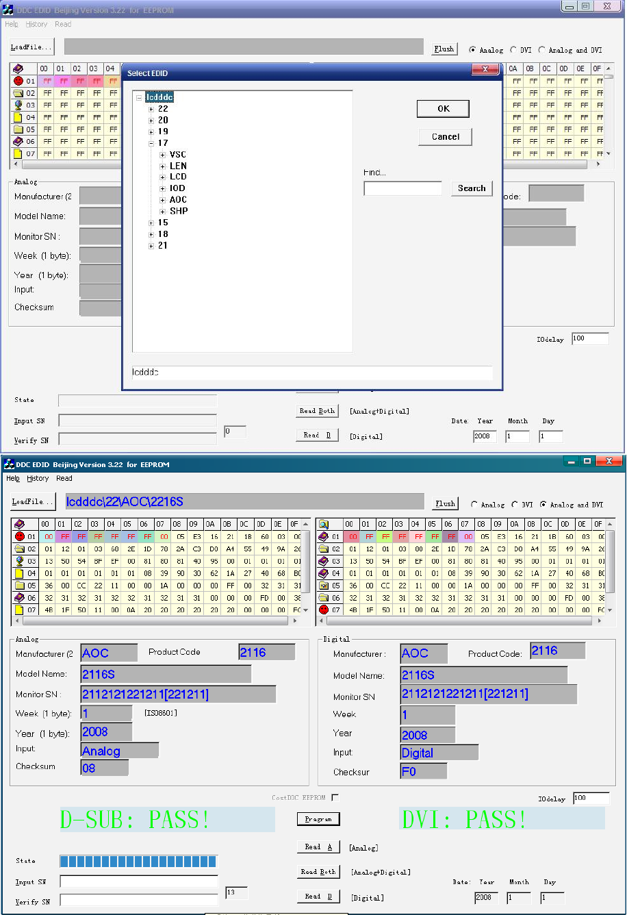Viewport: 627px width, 915px height.
Task: Enable the CostDDC EEPROM checkbox
Action: pyautogui.click(x=335, y=798)
